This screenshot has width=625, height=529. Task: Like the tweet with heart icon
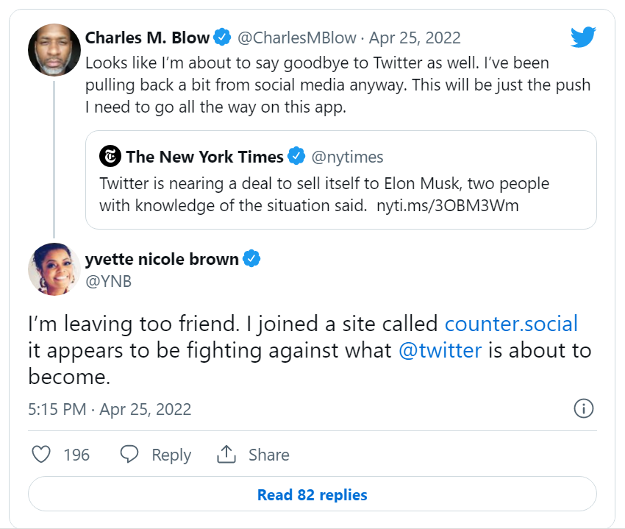pyautogui.click(x=42, y=455)
